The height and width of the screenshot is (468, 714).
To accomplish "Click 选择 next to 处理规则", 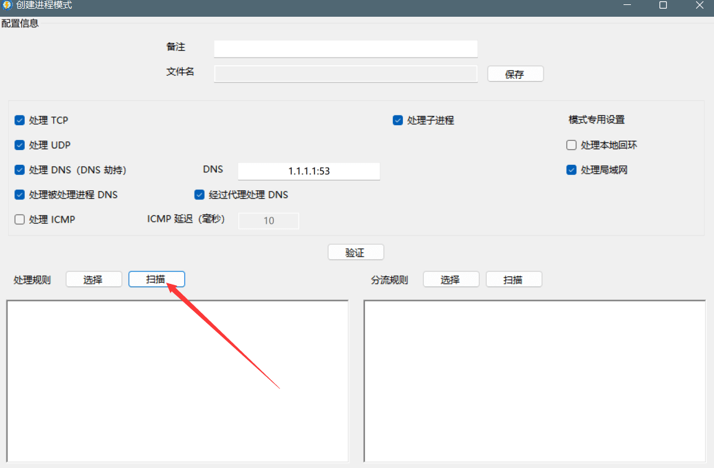I will (93, 280).
